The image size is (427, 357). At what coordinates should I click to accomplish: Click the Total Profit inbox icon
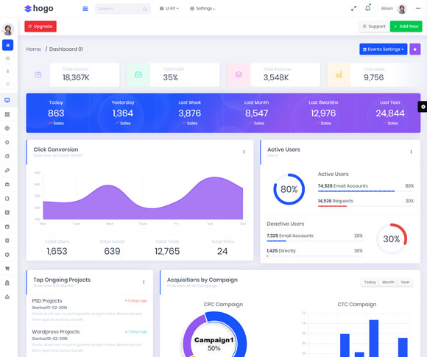[138, 74]
